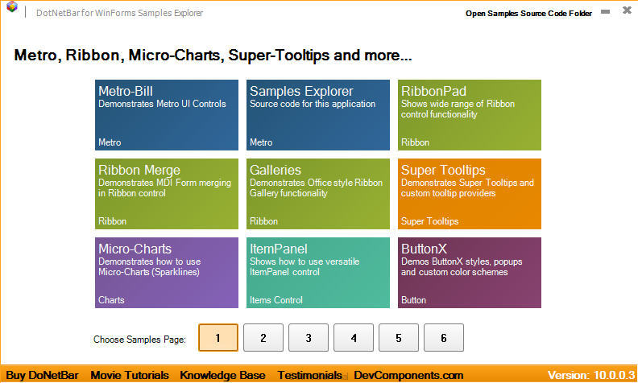Open the Metro-Bill sample tile
This screenshot has height=383, width=638.
click(167, 115)
